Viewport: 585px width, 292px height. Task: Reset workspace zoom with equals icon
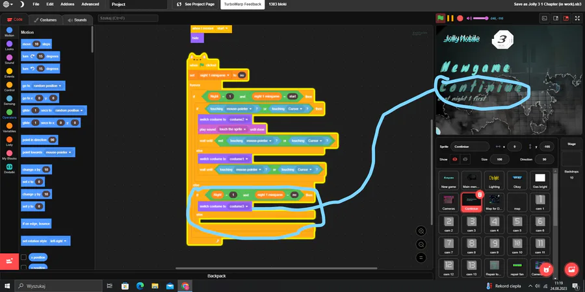click(421, 258)
